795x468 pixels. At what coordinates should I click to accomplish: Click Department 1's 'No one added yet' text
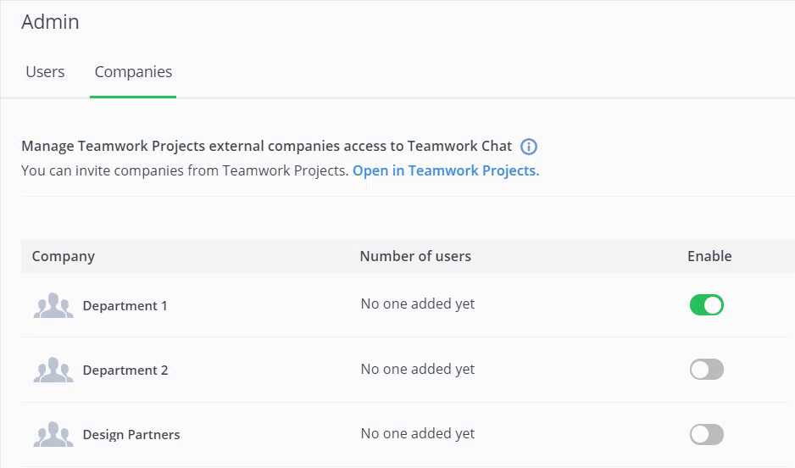click(417, 304)
